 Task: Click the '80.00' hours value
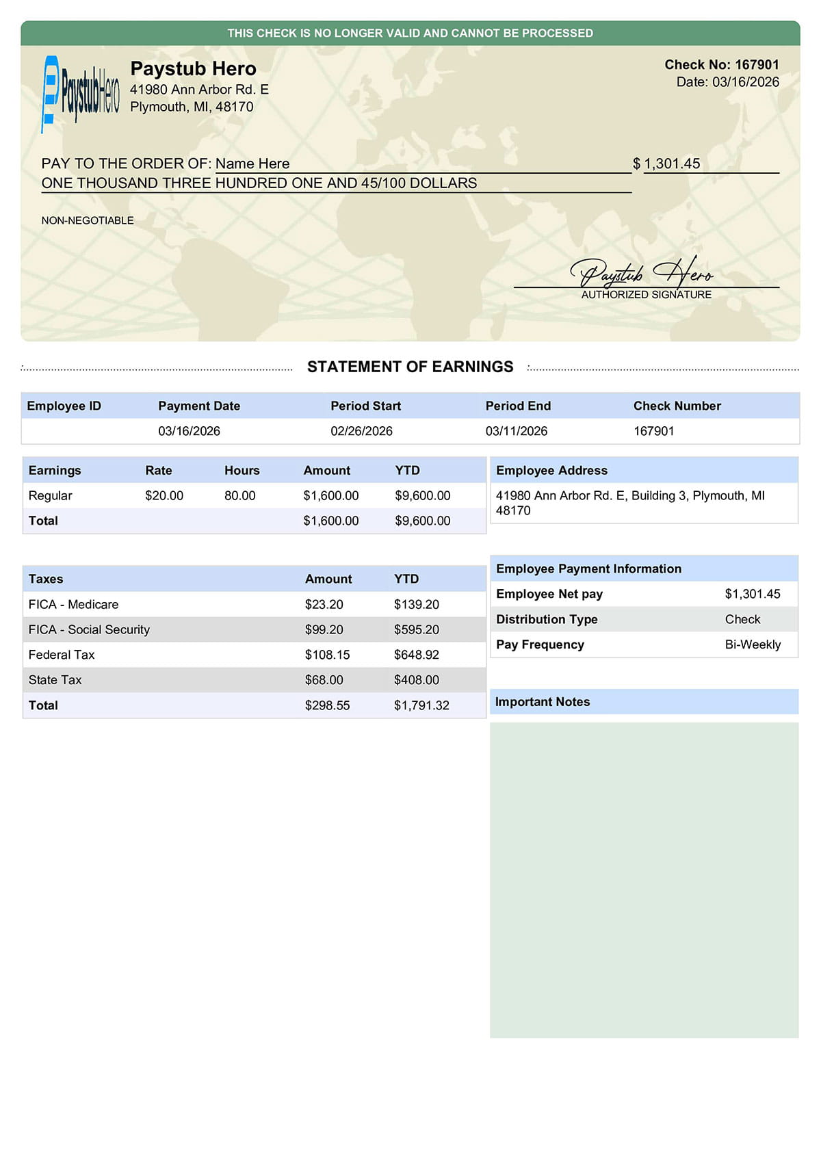[x=240, y=495]
